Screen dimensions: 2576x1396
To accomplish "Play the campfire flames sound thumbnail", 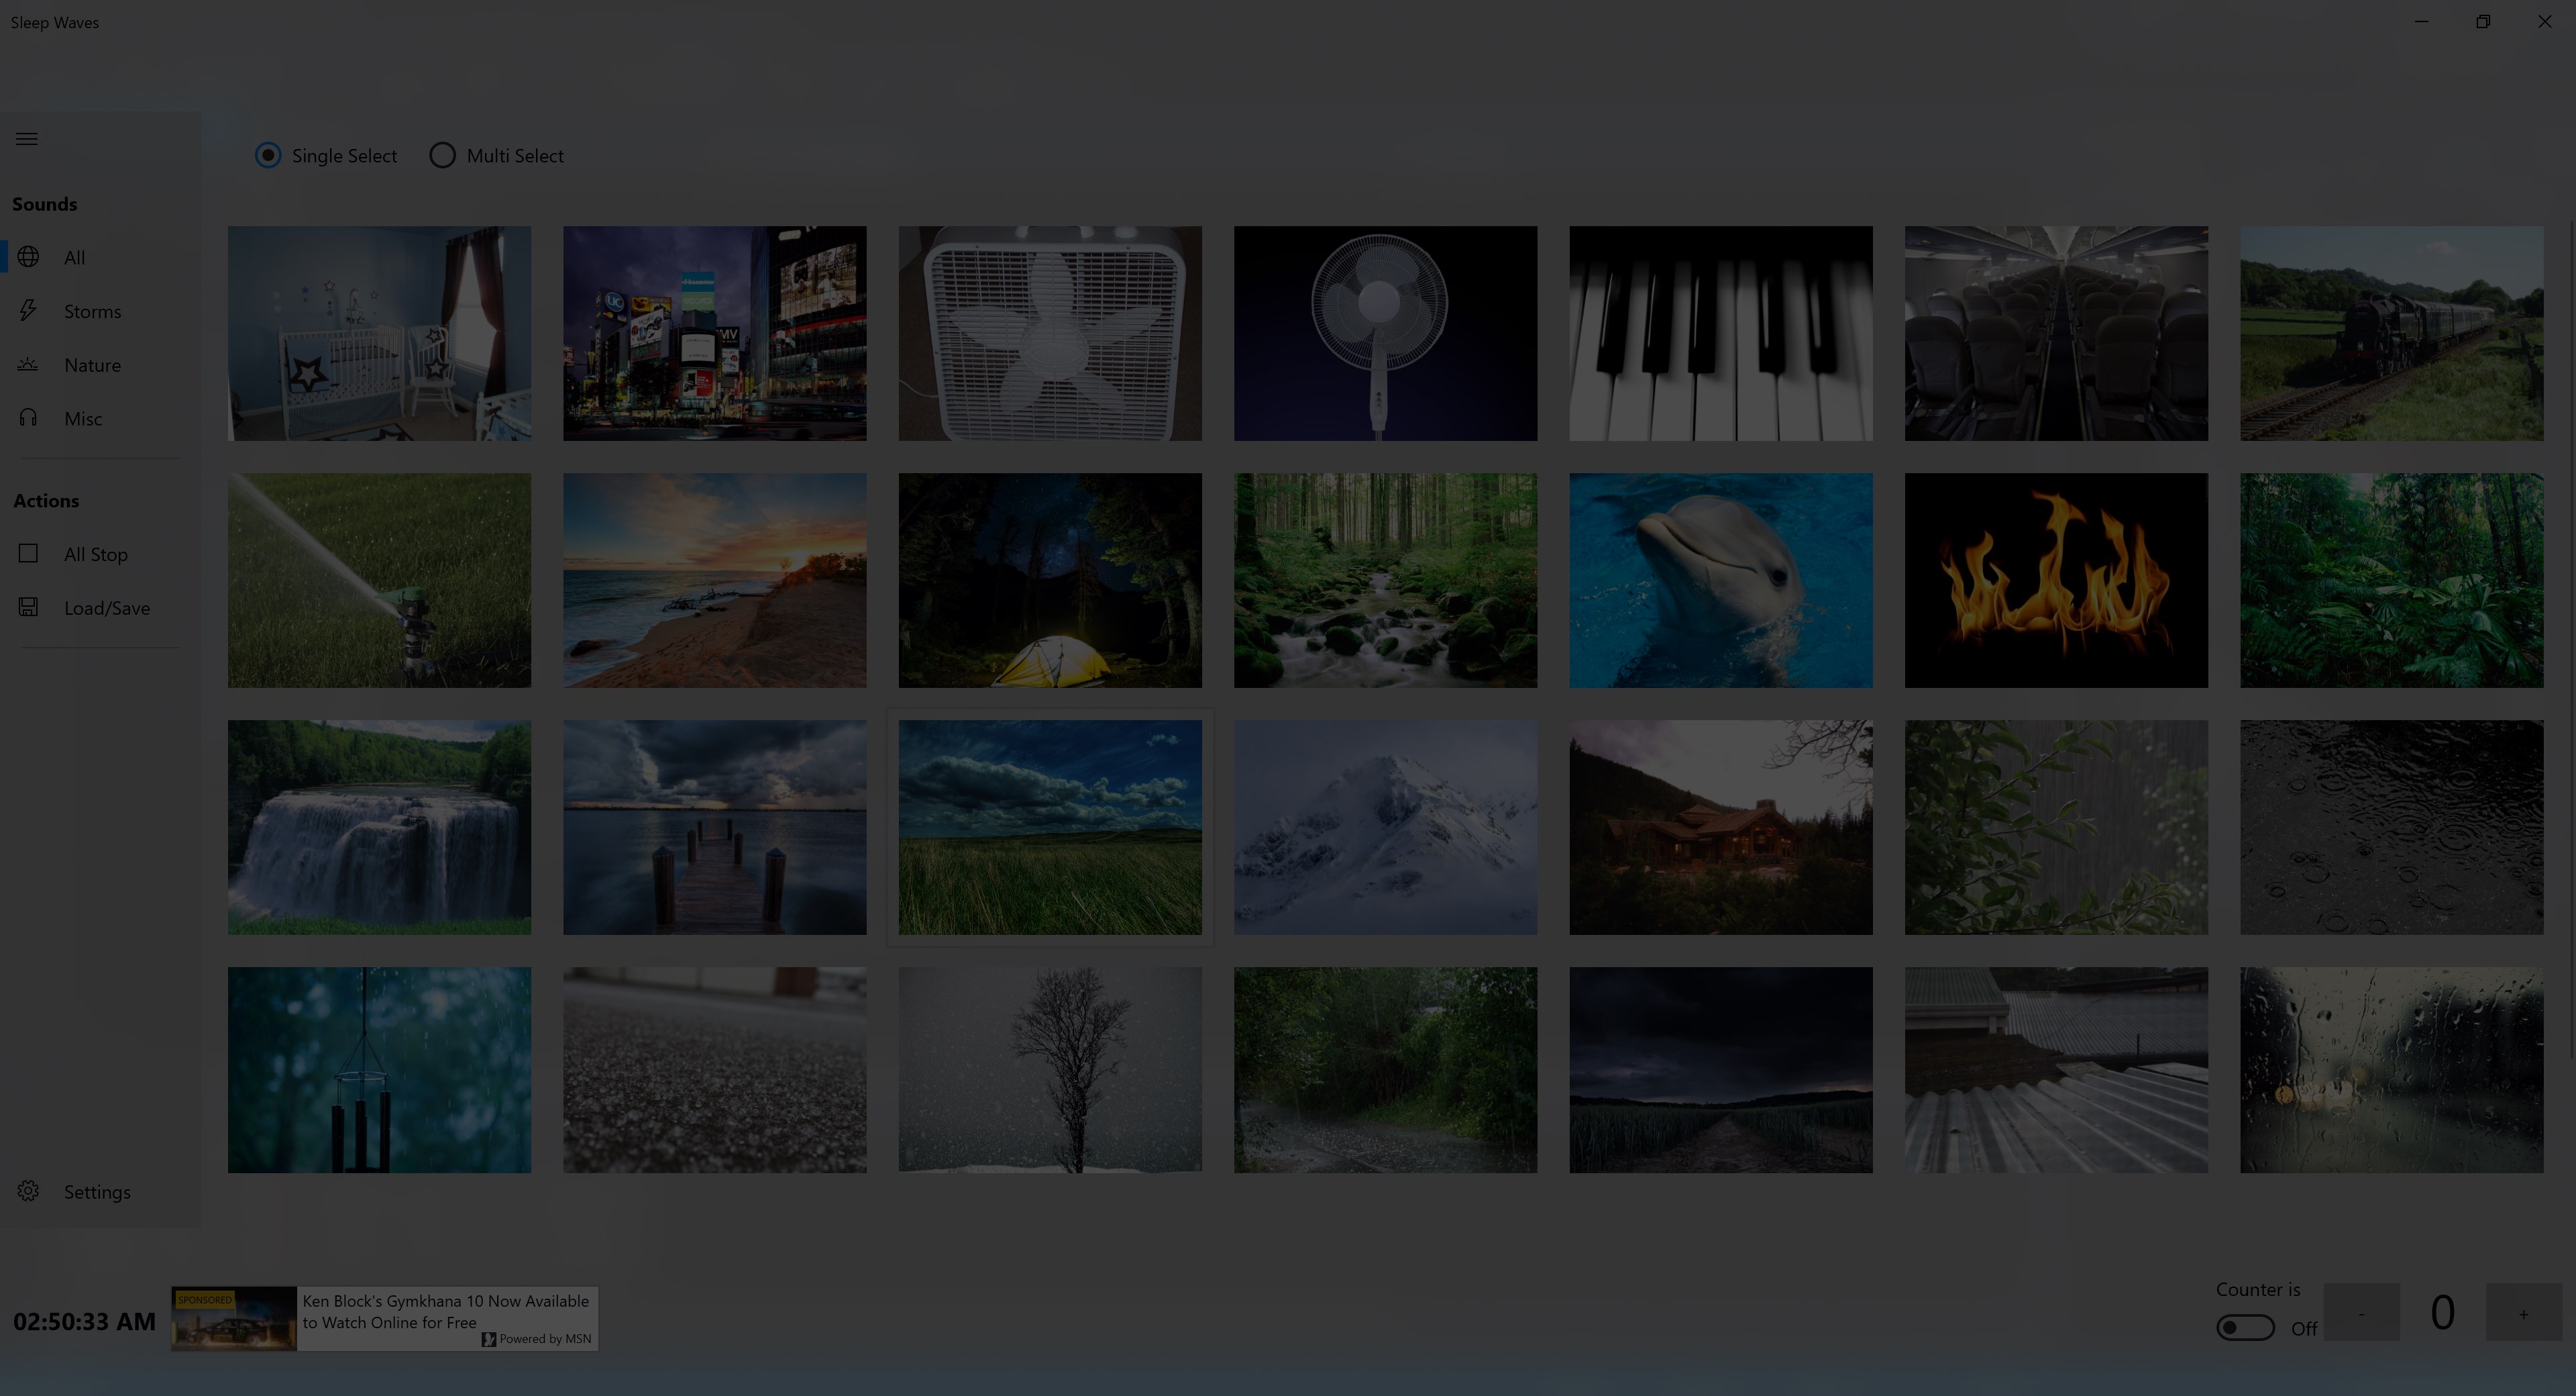I will pos(2056,581).
